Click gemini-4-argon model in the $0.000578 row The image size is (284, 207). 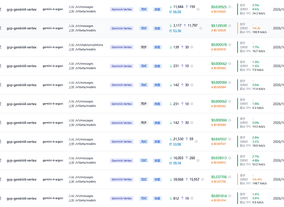point(53,47)
